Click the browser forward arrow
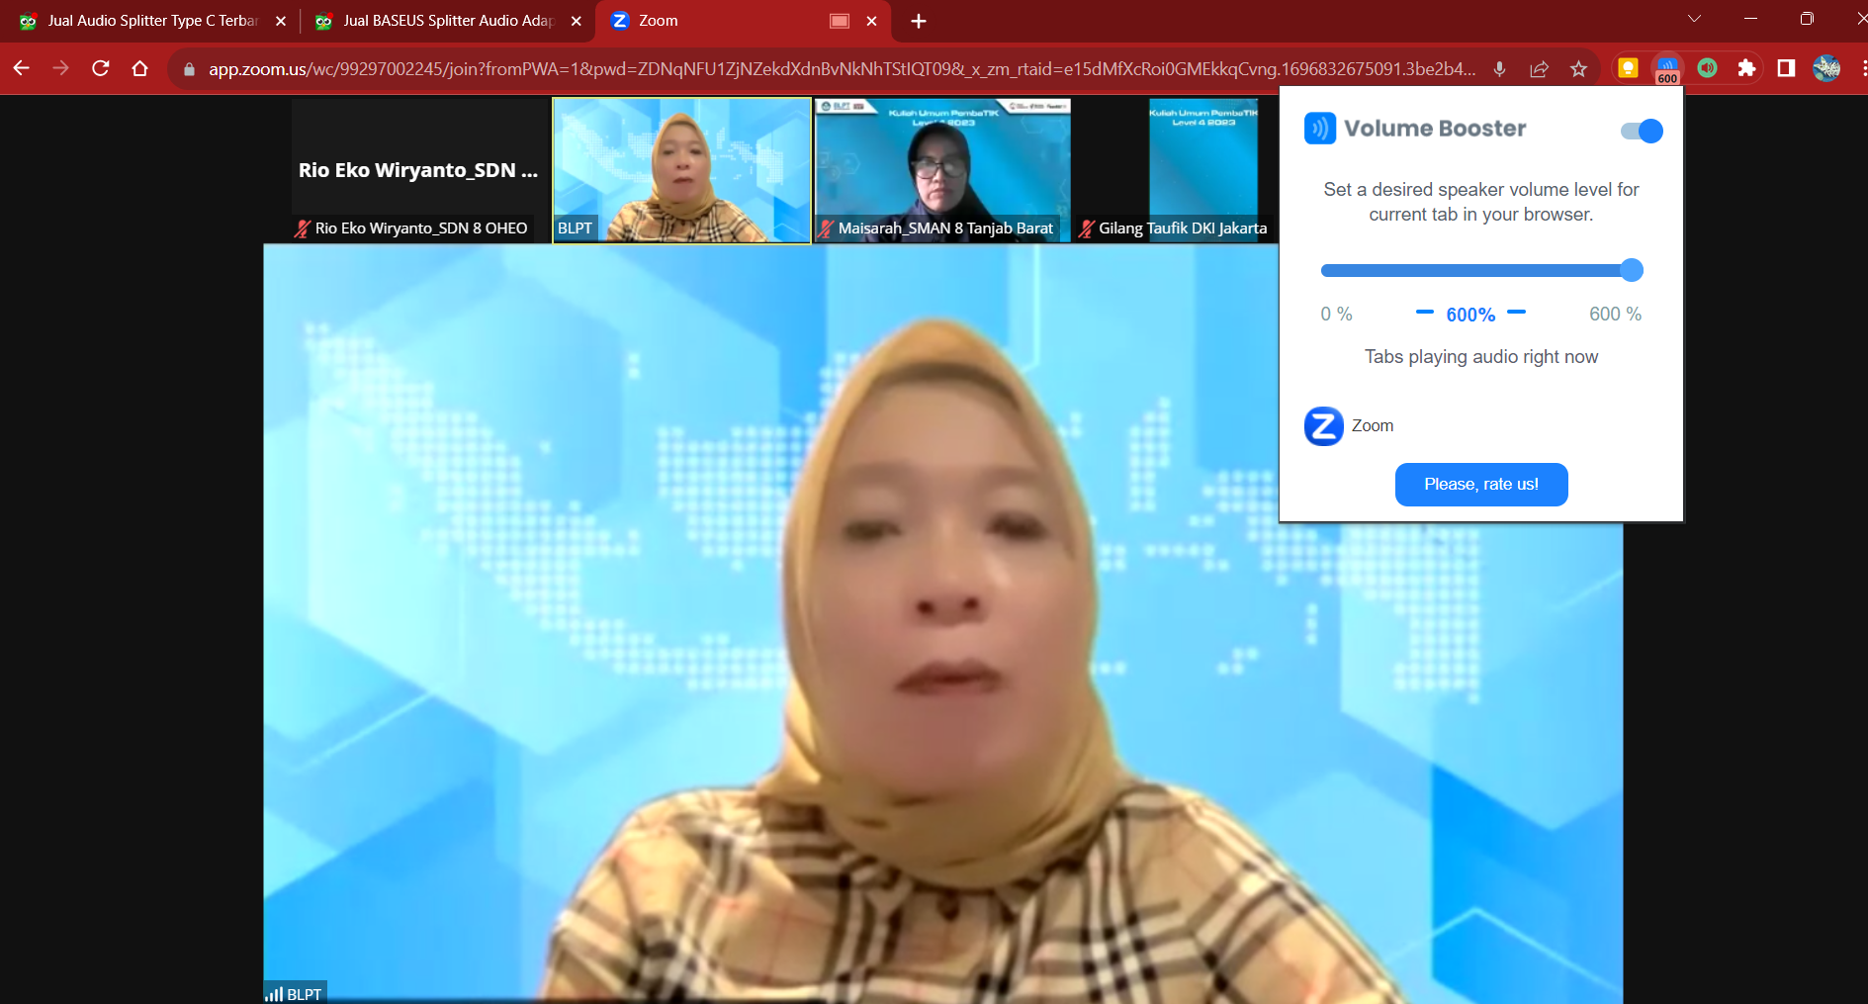This screenshot has width=1868, height=1004. pos(60,68)
